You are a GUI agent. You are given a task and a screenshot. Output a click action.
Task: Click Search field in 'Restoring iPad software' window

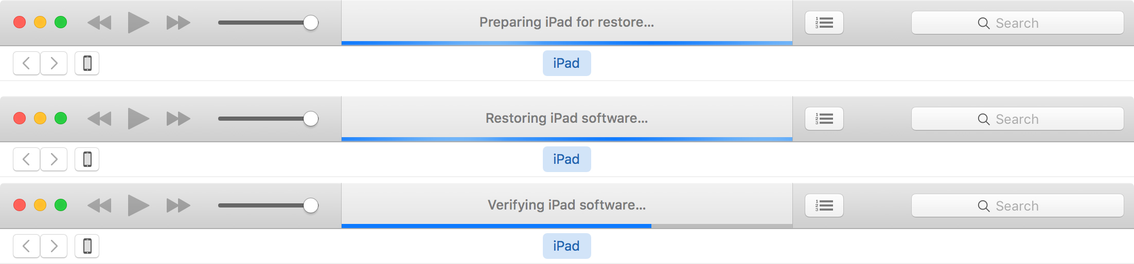1017,119
